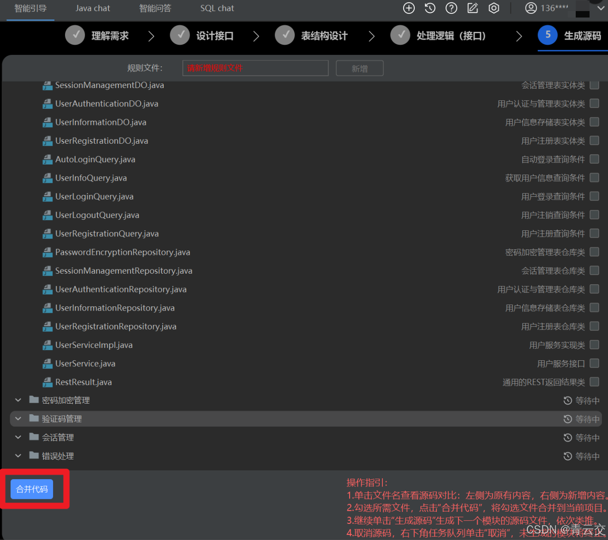Click the RestResult.java file icon
Screen dimensions: 608x540
click(48, 382)
